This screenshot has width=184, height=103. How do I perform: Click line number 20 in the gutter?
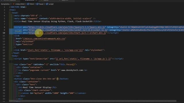pyautogui.click(x=4, y=62)
